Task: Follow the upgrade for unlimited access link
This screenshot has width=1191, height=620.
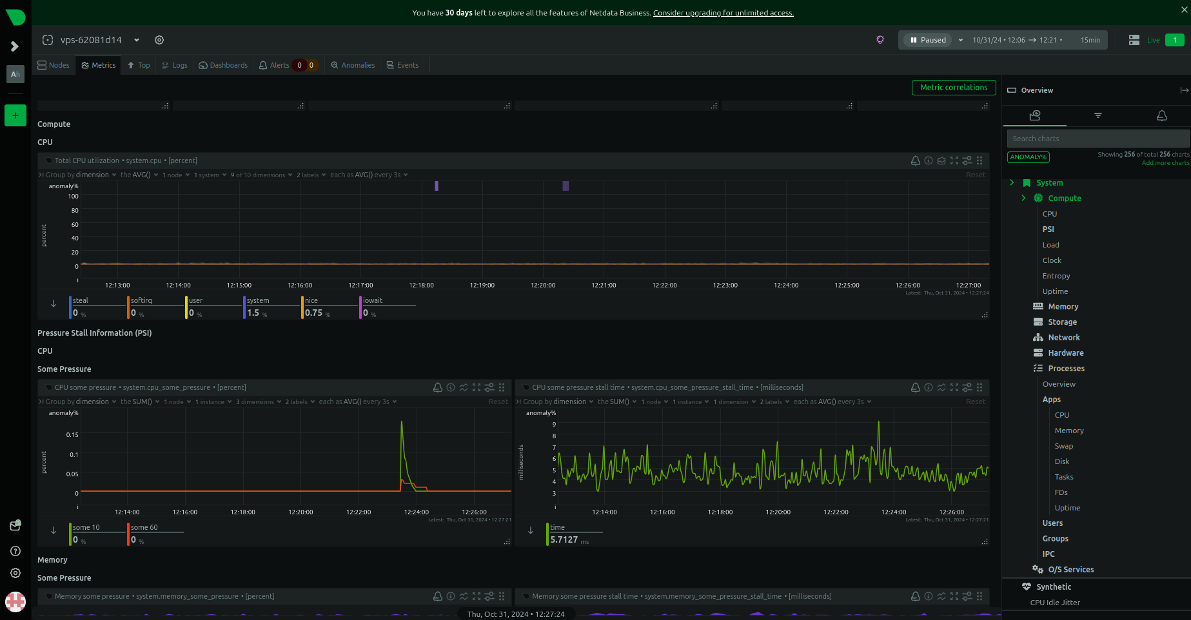Action: click(x=723, y=13)
